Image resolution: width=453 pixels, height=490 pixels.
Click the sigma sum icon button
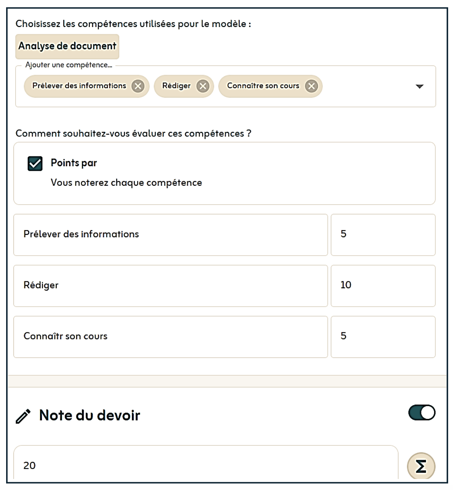[x=421, y=466]
